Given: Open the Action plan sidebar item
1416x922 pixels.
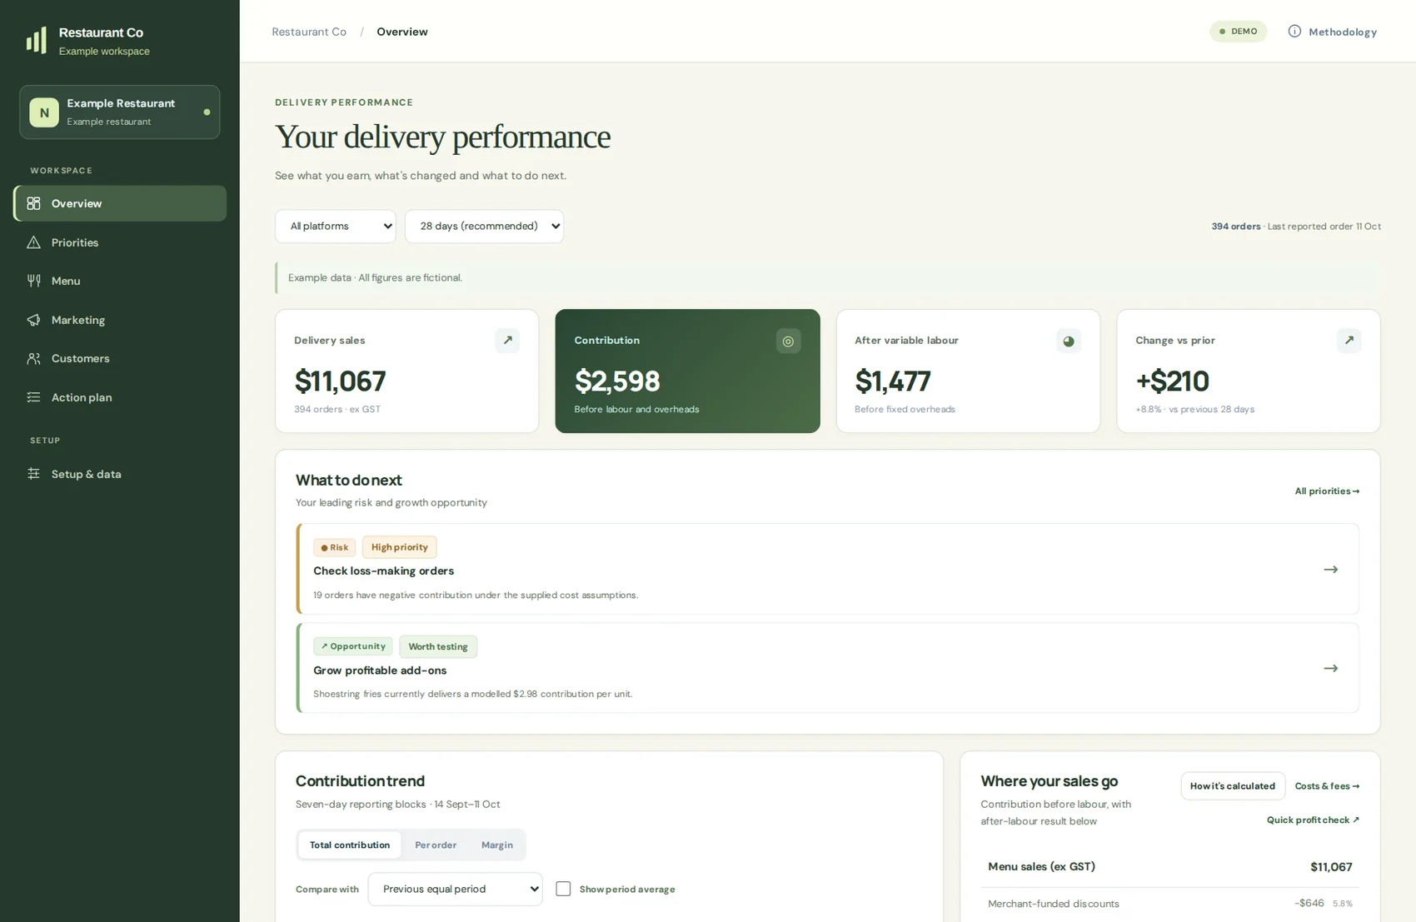Looking at the screenshot, I should (120, 397).
